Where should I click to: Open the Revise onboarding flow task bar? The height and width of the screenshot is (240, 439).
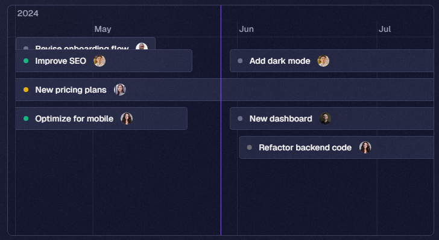pos(86,43)
